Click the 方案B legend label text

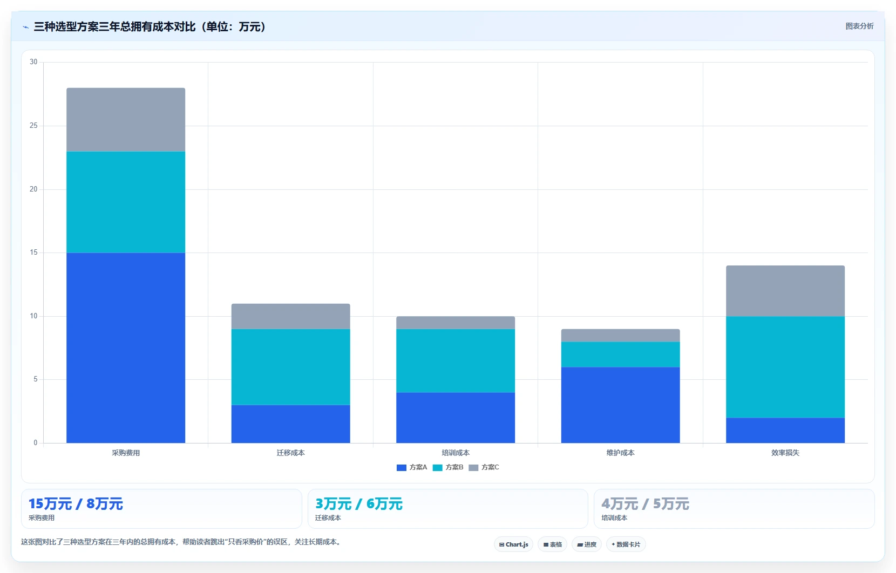454,467
